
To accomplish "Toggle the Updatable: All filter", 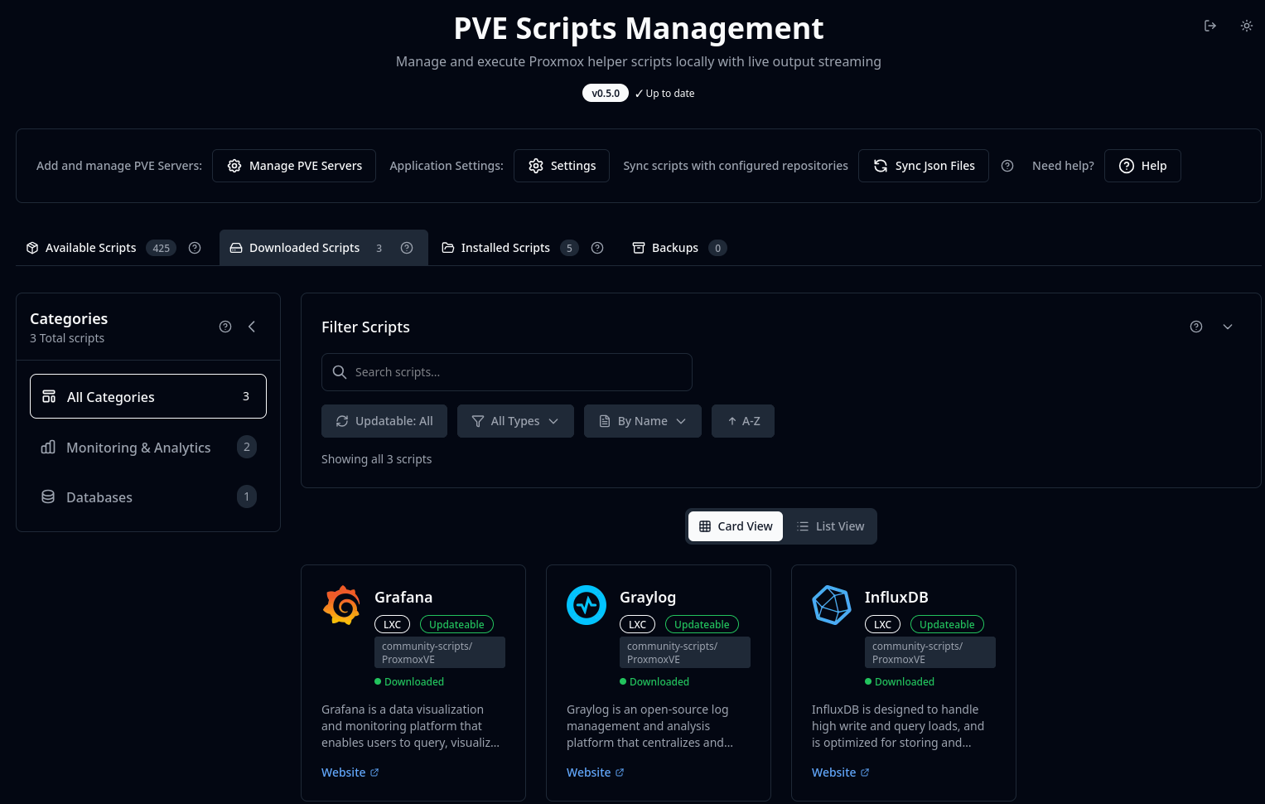I will pos(384,421).
